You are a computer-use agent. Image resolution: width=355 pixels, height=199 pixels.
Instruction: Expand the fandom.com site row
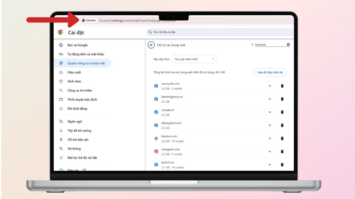pos(270,138)
